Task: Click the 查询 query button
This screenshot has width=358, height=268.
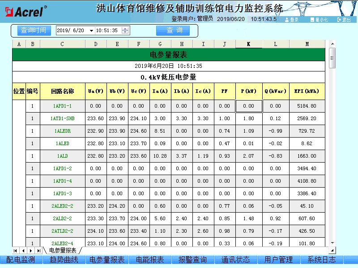Action: click(173, 30)
